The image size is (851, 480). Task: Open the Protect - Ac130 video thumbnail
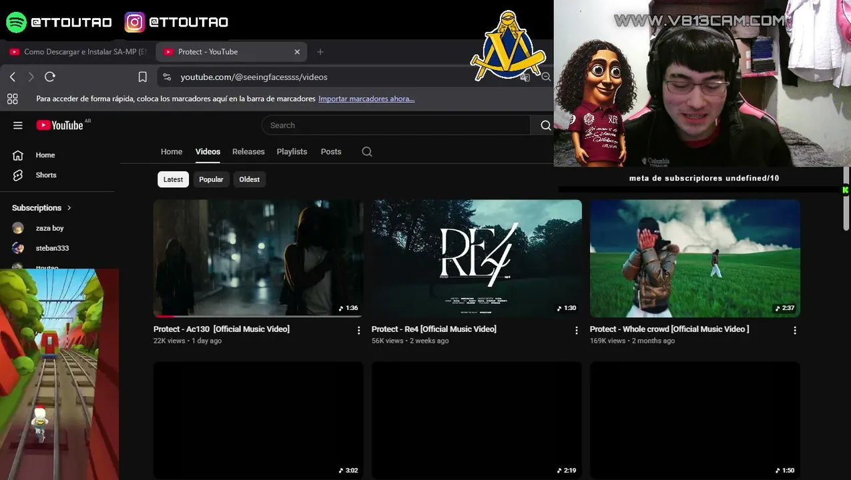258,259
